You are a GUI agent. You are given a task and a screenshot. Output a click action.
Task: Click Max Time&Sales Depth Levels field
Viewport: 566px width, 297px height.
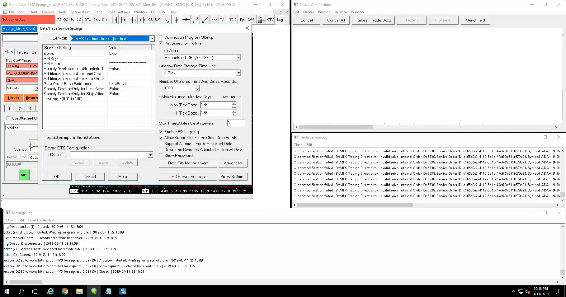click(x=236, y=123)
